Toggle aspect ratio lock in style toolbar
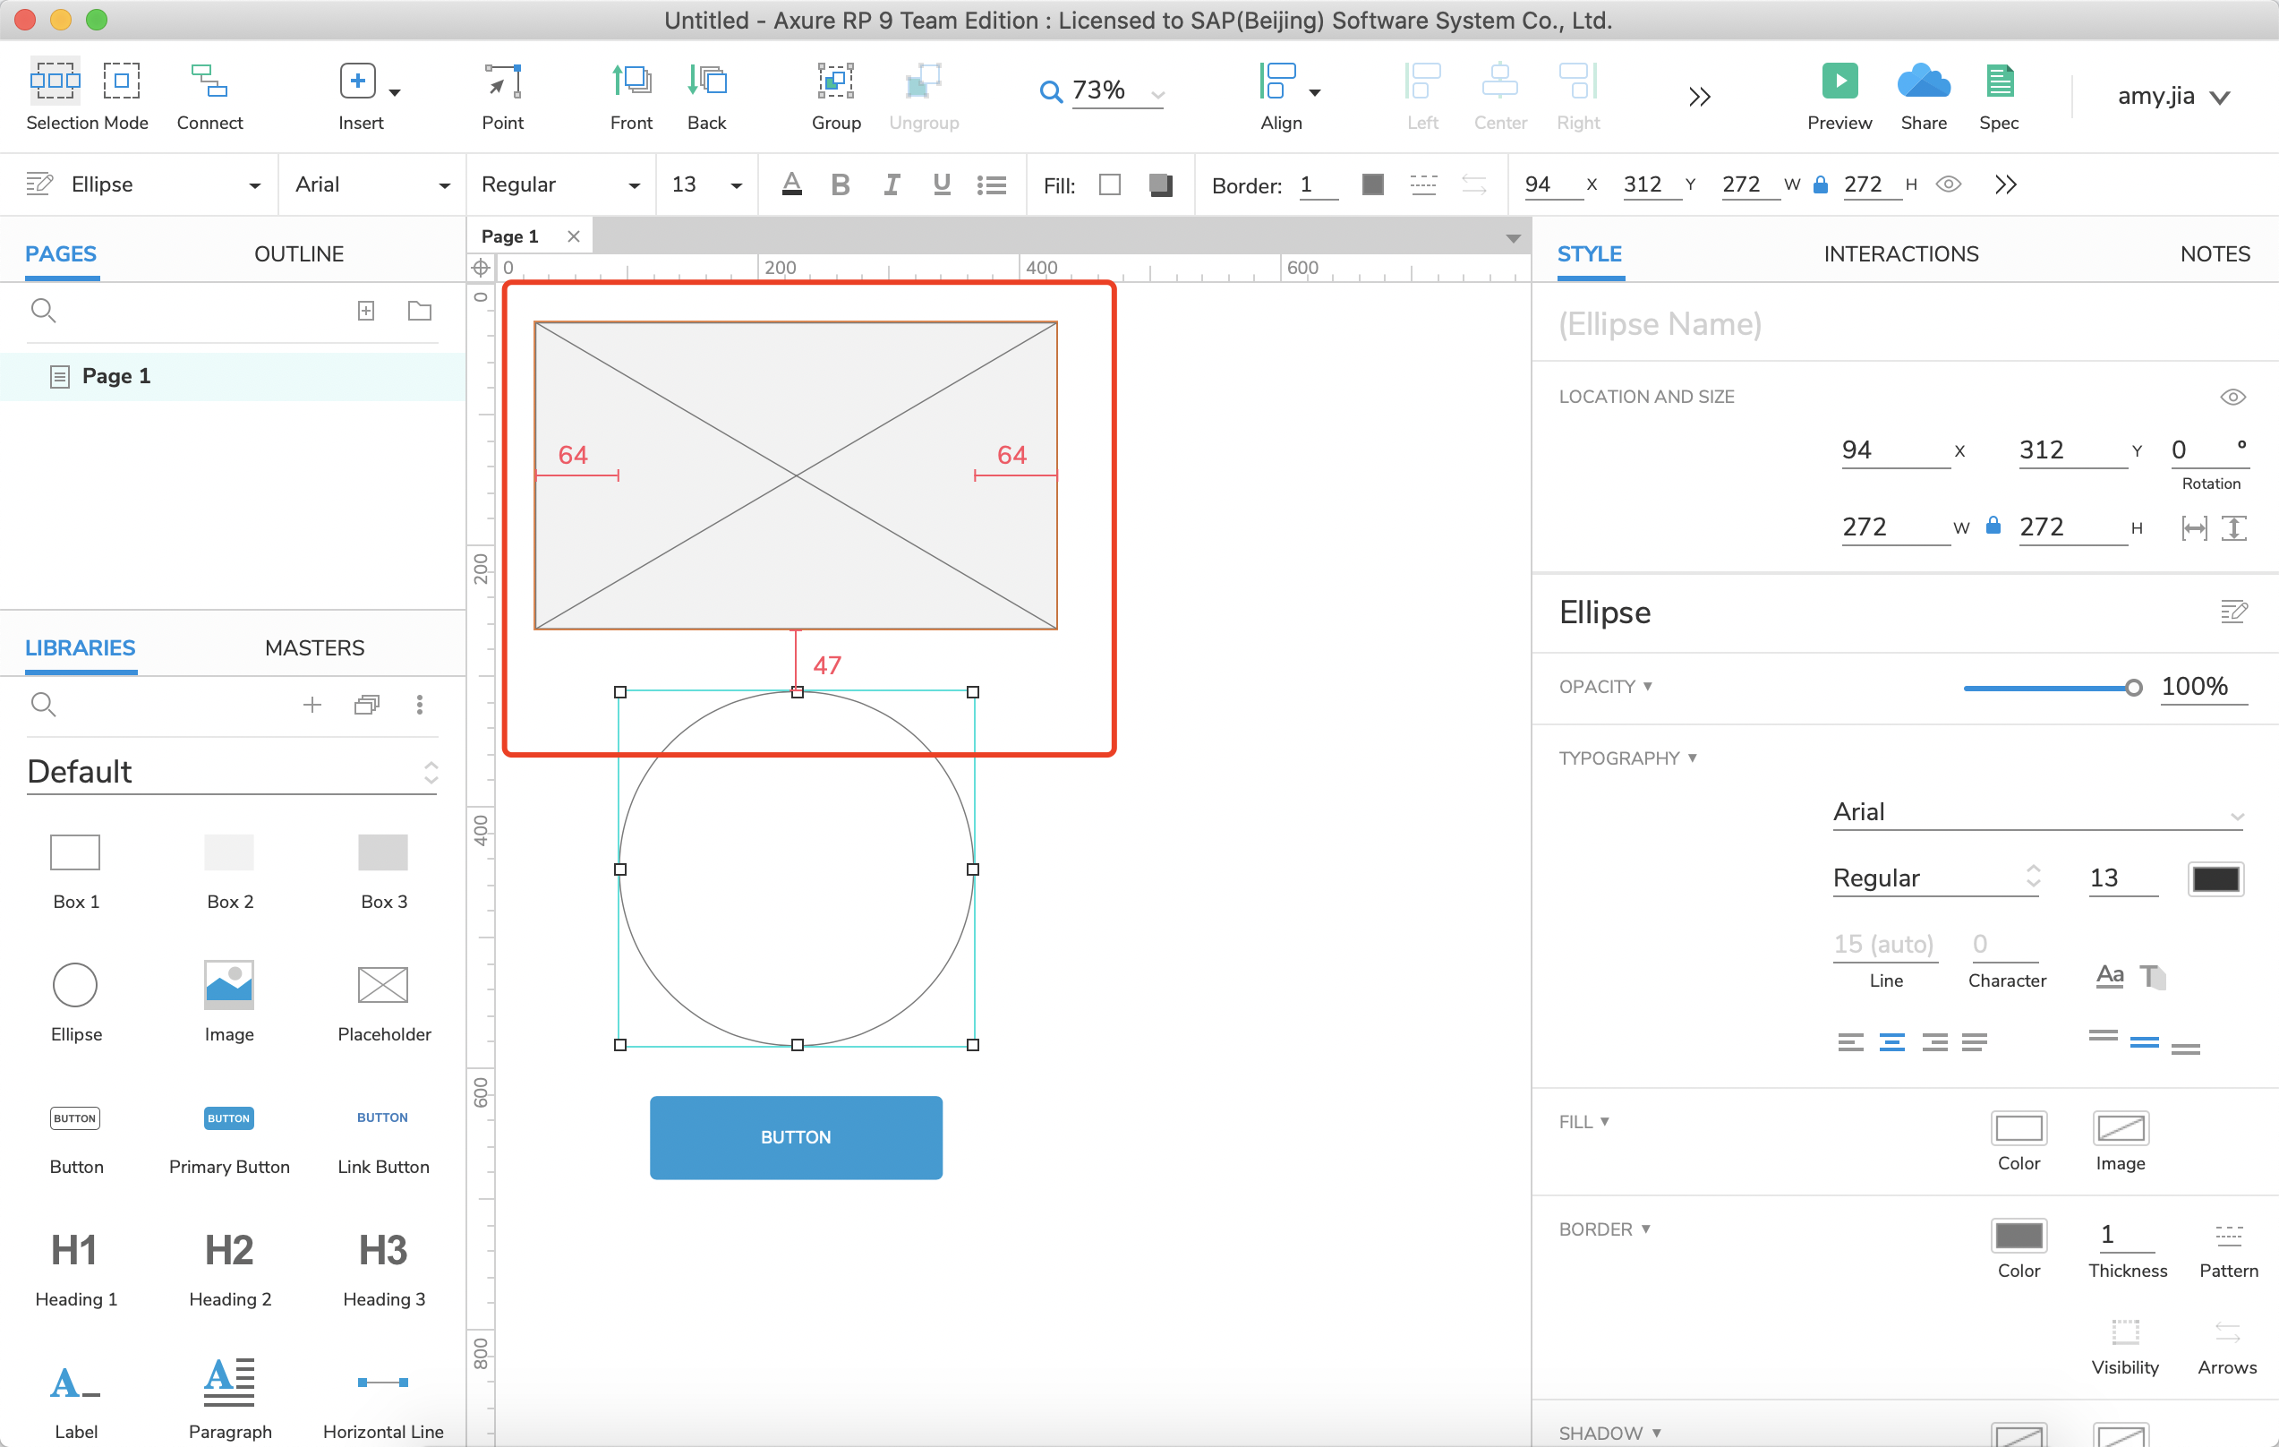This screenshot has width=2279, height=1447. 1820,184
